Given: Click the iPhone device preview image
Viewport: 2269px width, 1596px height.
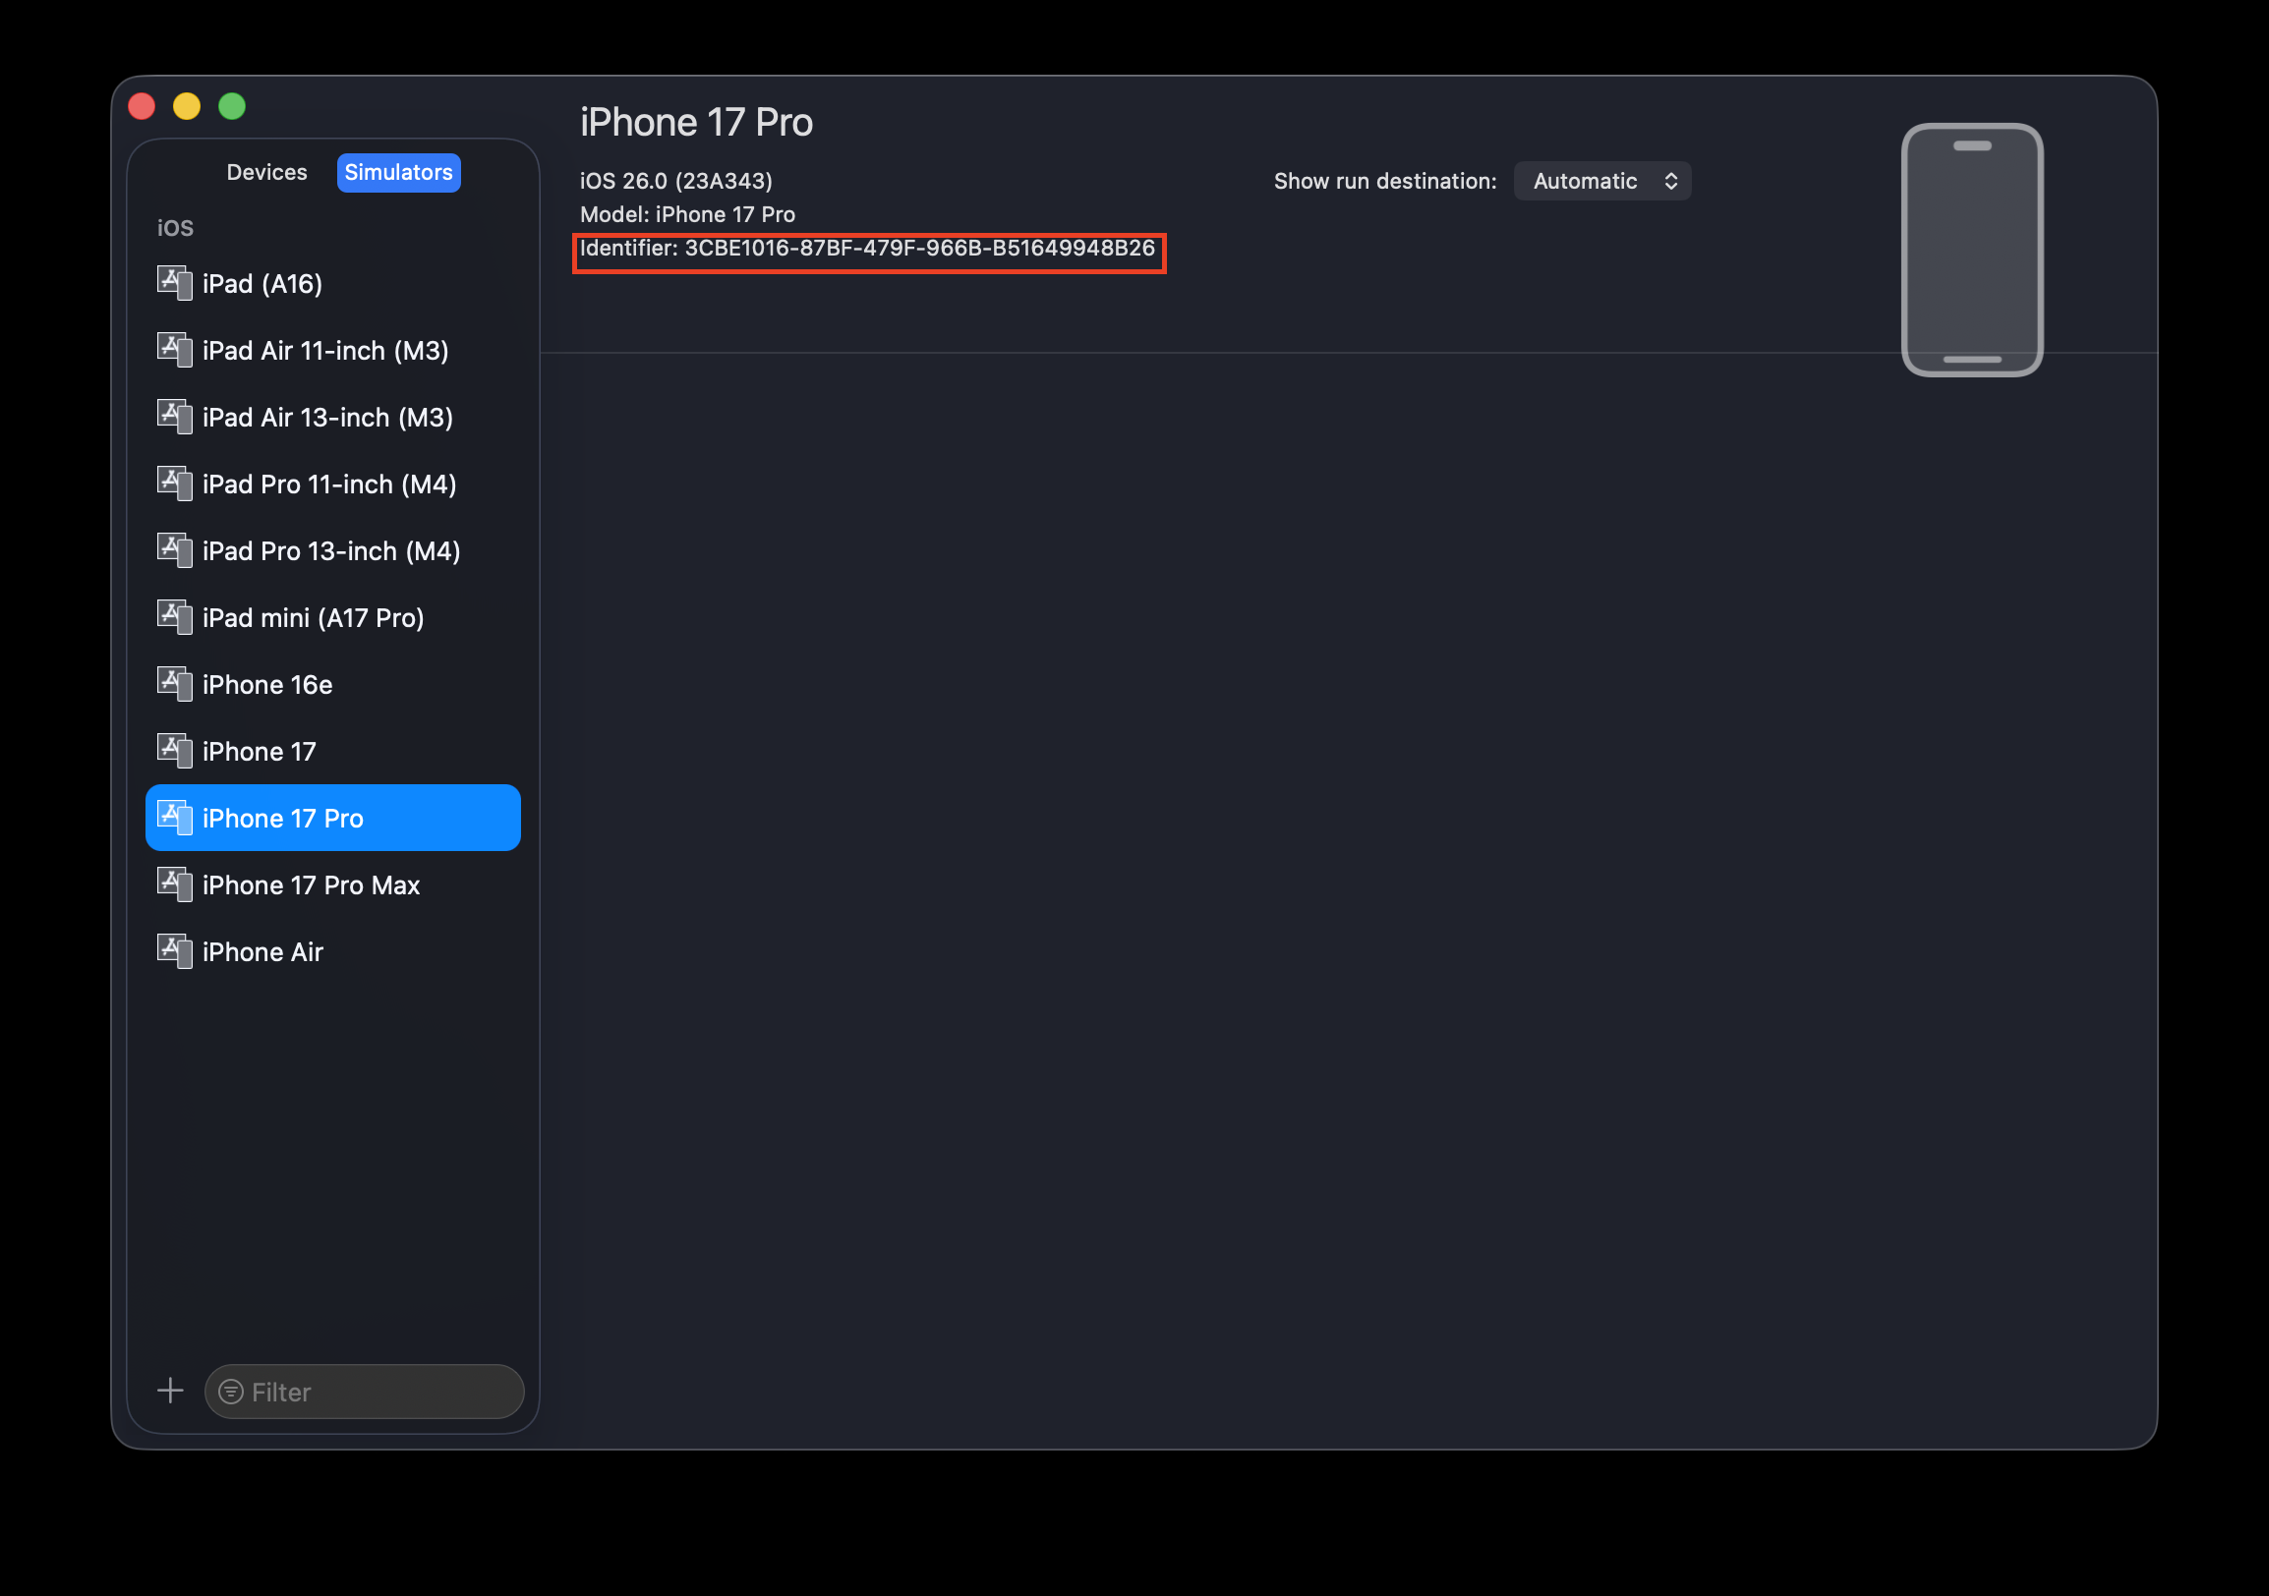Looking at the screenshot, I should click(1971, 250).
